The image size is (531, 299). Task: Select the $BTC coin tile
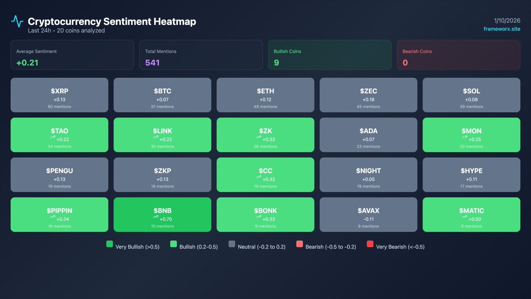[x=162, y=95]
